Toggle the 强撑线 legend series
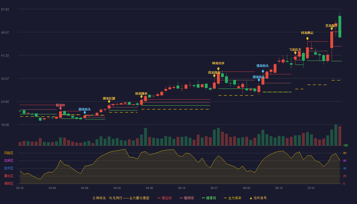Image resolution: width=357 pixels, height=204 pixels. click(x=209, y=198)
